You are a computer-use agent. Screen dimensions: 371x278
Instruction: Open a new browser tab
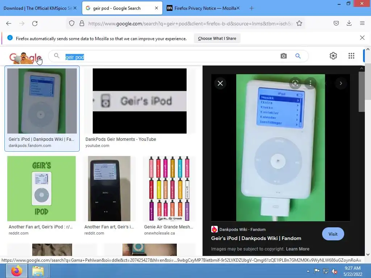point(251,8)
